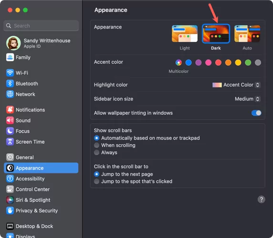Open the Wi-Fi settings icon in sidebar
Screen dimensions: 273x238
click(x=10, y=73)
